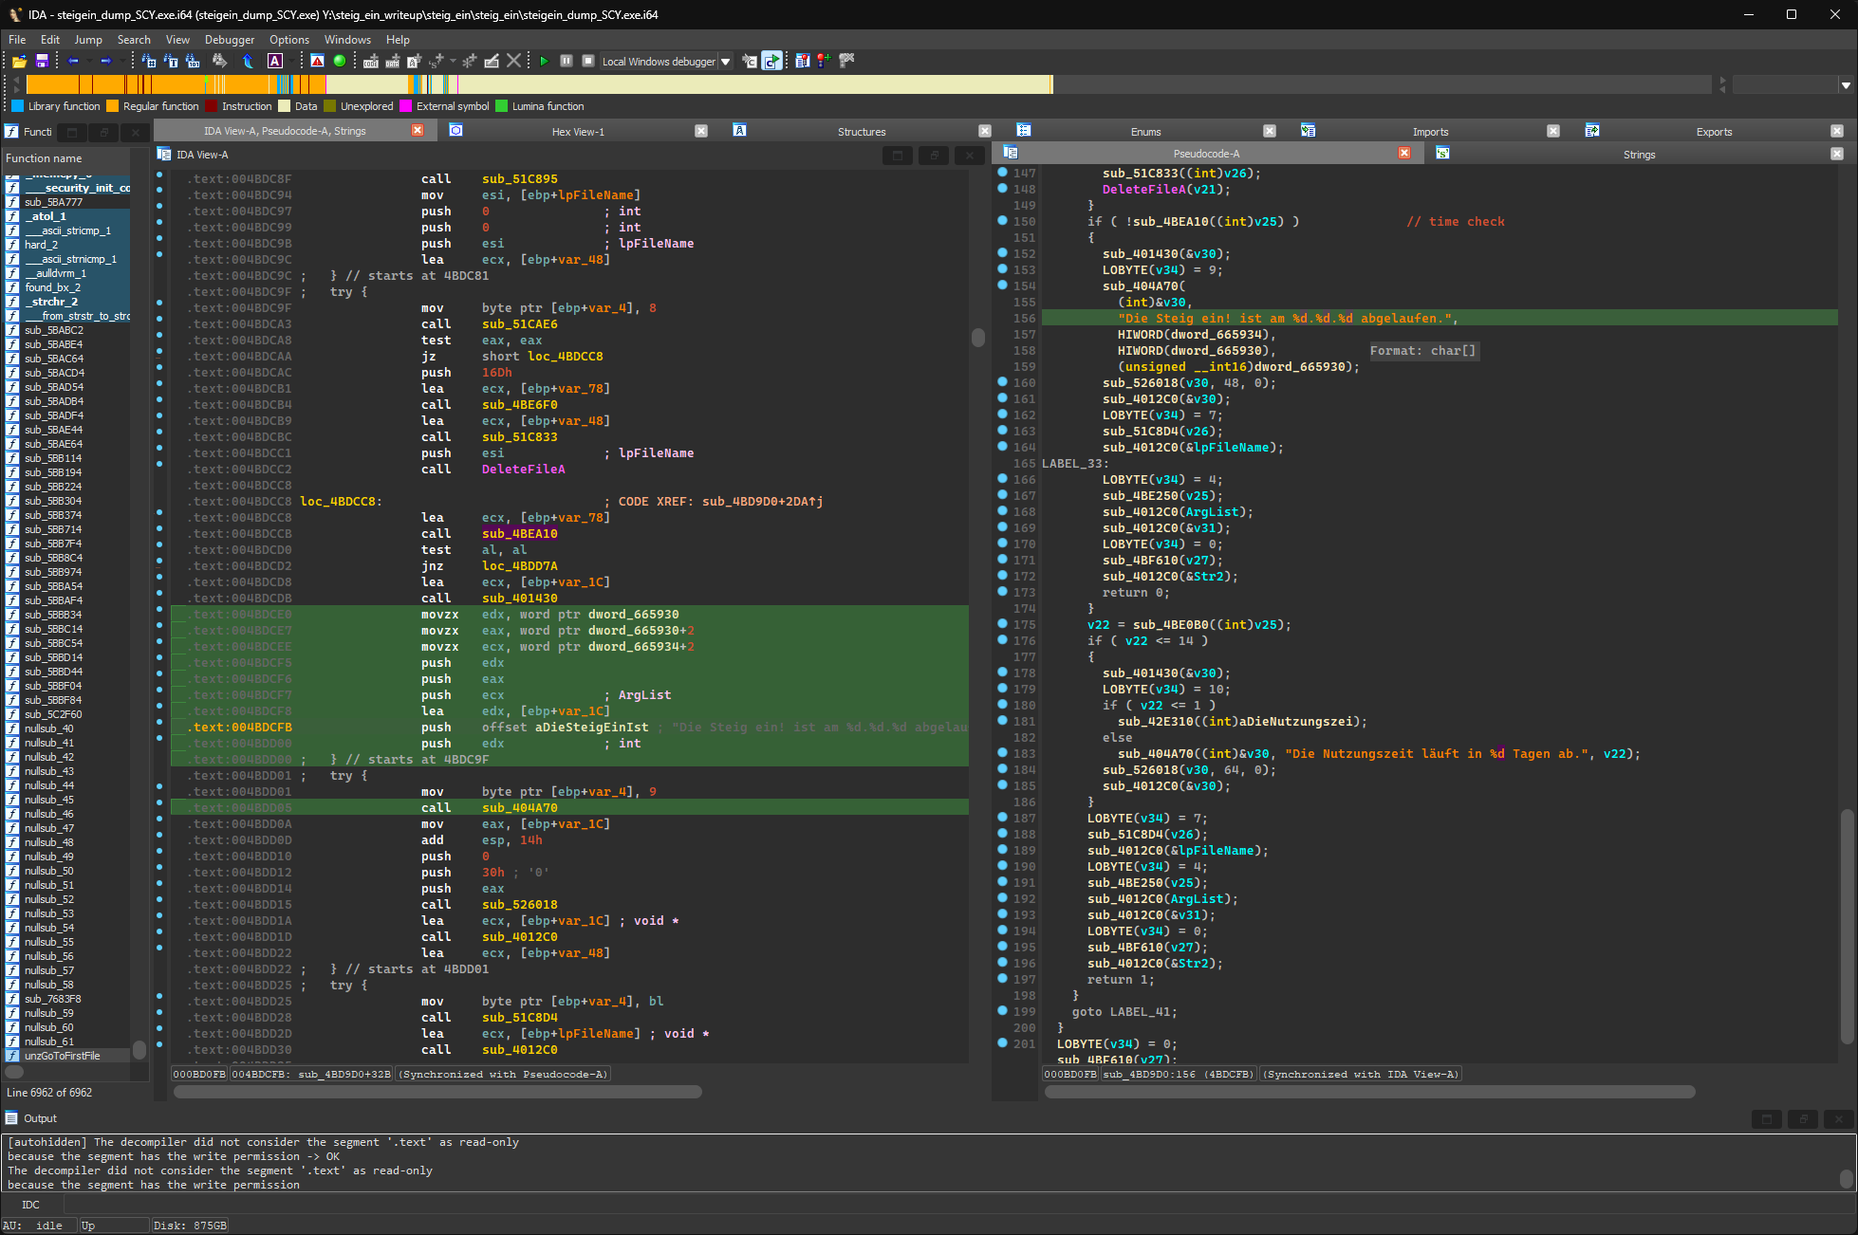Screen dimensions: 1858x1235
Task: Click the save database floppy icon
Action: click(x=42, y=61)
